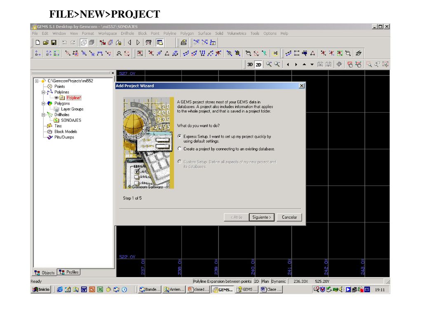Switch to 2D view mode
The height and width of the screenshot is (317, 422).
point(258,65)
